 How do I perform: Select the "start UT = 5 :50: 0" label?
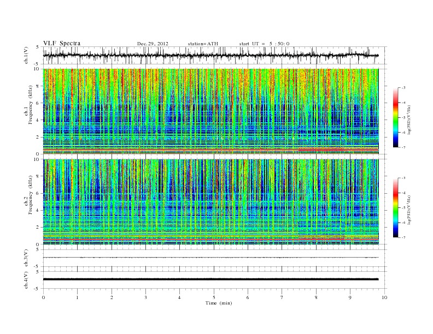[x=264, y=44]
